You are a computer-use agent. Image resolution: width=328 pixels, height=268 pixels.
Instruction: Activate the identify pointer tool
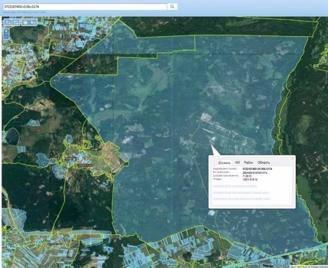pyautogui.click(x=33, y=22)
